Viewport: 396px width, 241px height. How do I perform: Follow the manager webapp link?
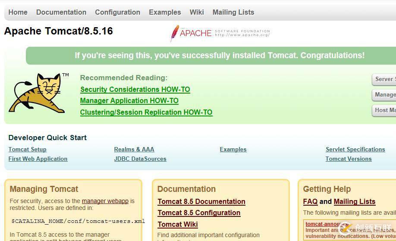(x=105, y=201)
